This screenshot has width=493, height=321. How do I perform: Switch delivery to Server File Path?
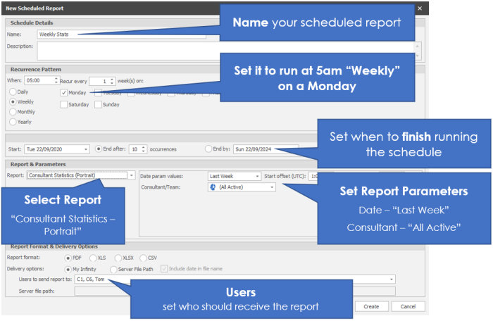tap(113, 268)
